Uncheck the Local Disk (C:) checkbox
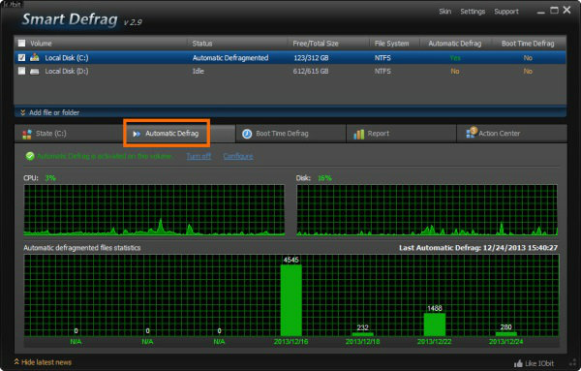This screenshot has height=371, width=581. [x=22, y=57]
